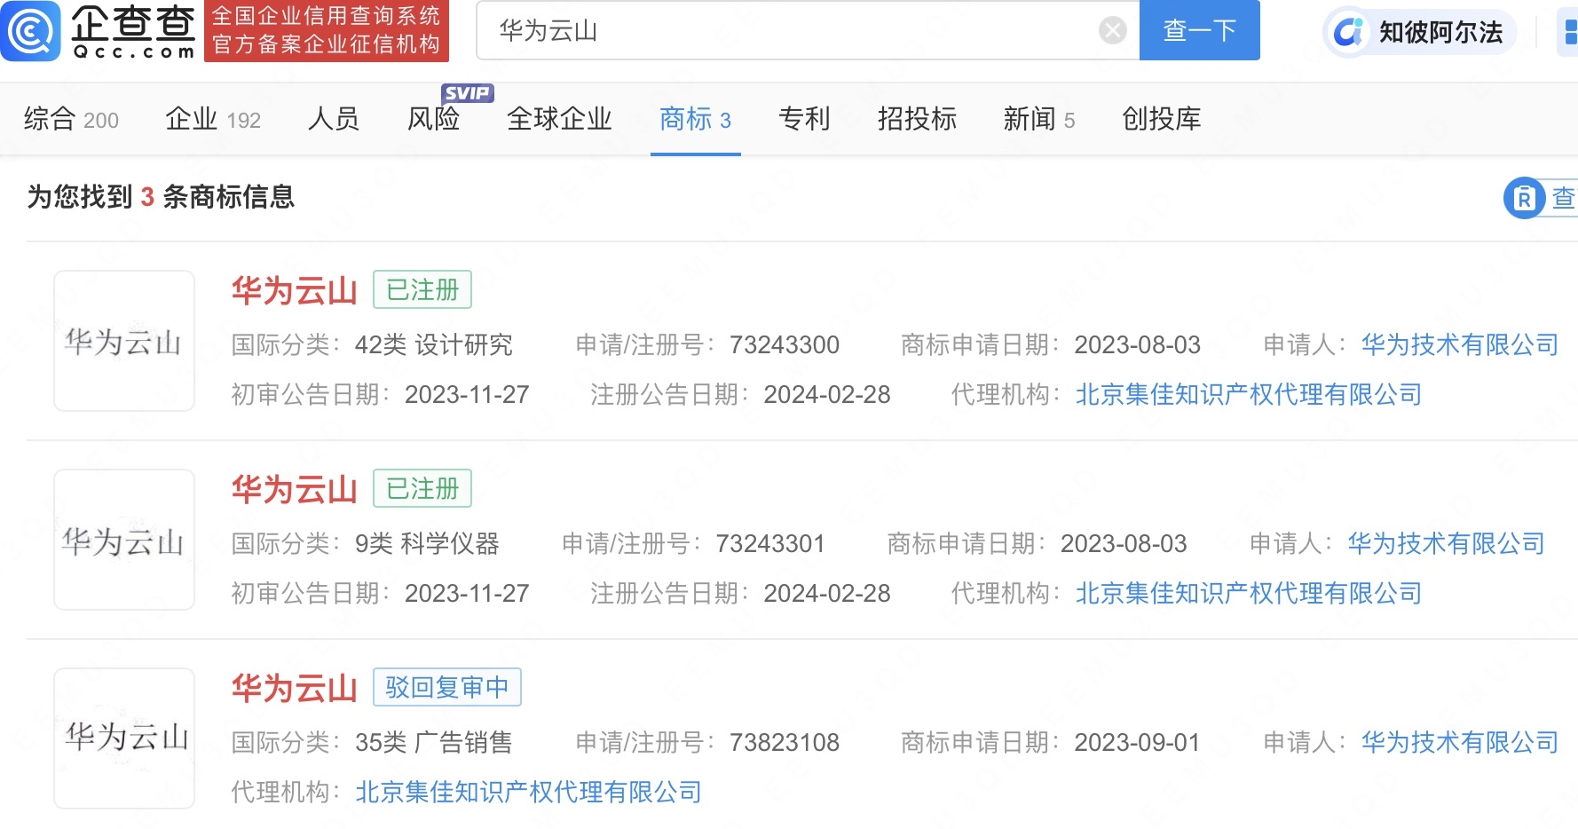Open 华为云山 title of 73243300 entry

294,290
